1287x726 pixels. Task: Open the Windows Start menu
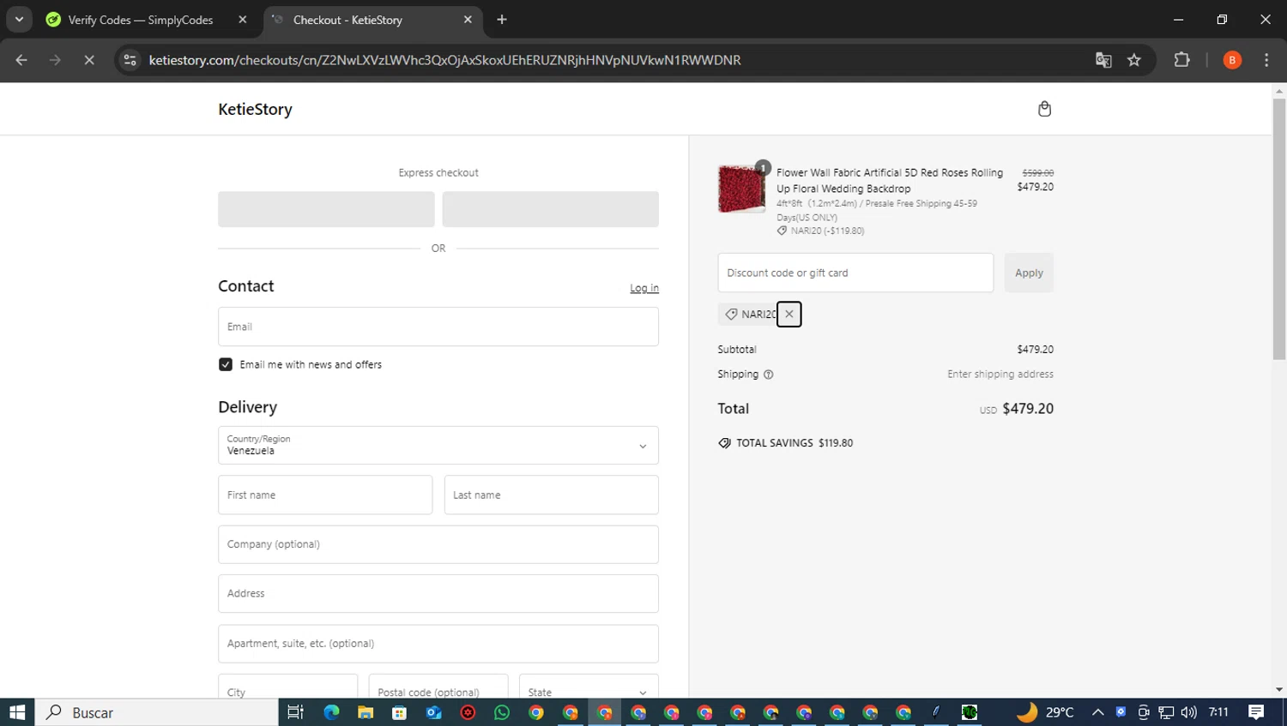[x=17, y=712]
